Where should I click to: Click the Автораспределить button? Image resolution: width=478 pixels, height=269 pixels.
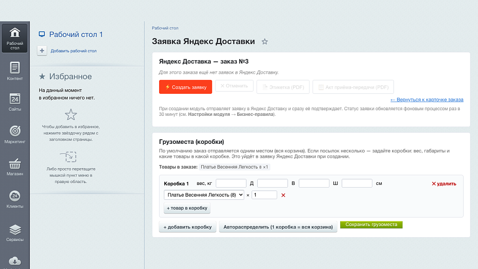[278, 227]
